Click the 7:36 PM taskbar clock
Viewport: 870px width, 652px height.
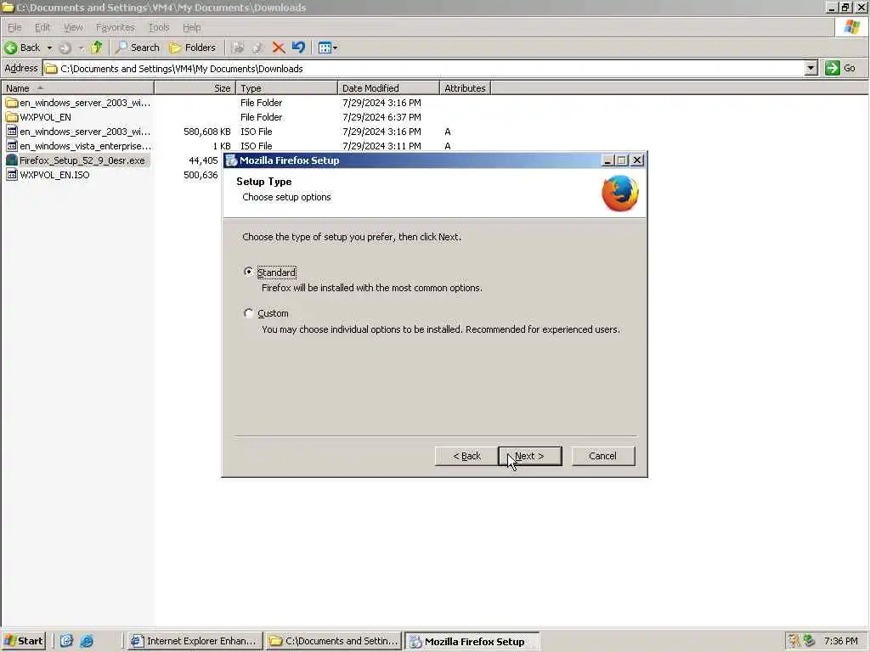pos(841,641)
